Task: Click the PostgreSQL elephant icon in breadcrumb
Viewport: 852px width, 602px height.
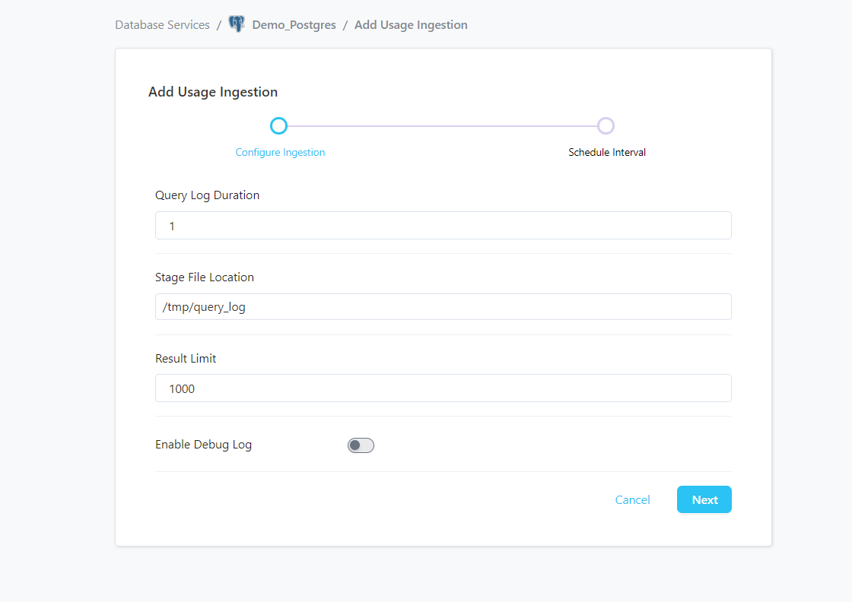Action: 237,24
